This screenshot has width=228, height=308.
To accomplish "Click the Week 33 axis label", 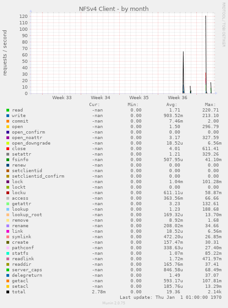I will click(x=62, y=98).
